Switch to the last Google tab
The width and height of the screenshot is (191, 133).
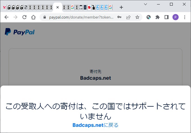tap(110, 7)
